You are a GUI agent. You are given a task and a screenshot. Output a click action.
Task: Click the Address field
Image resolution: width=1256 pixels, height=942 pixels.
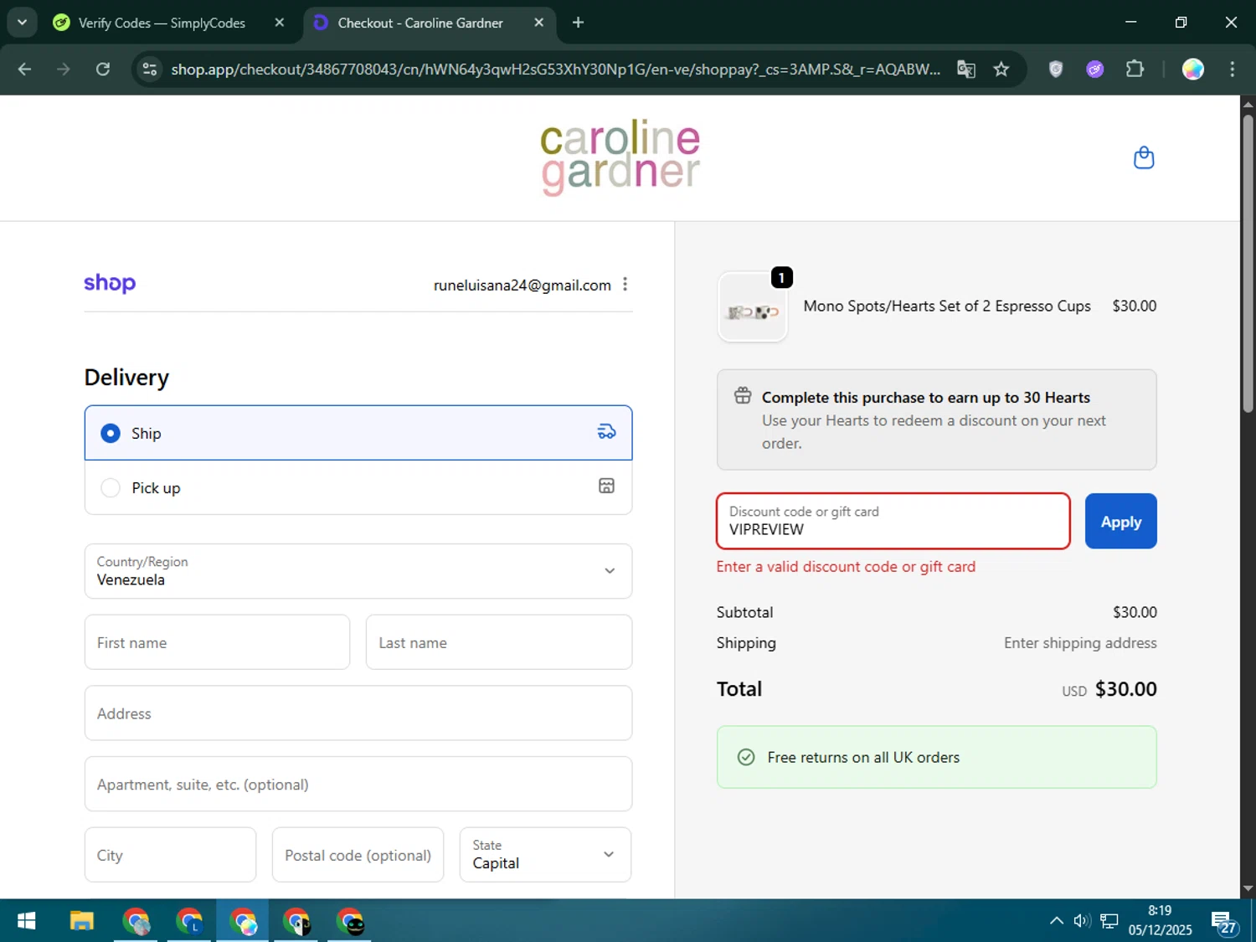click(358, 713)
